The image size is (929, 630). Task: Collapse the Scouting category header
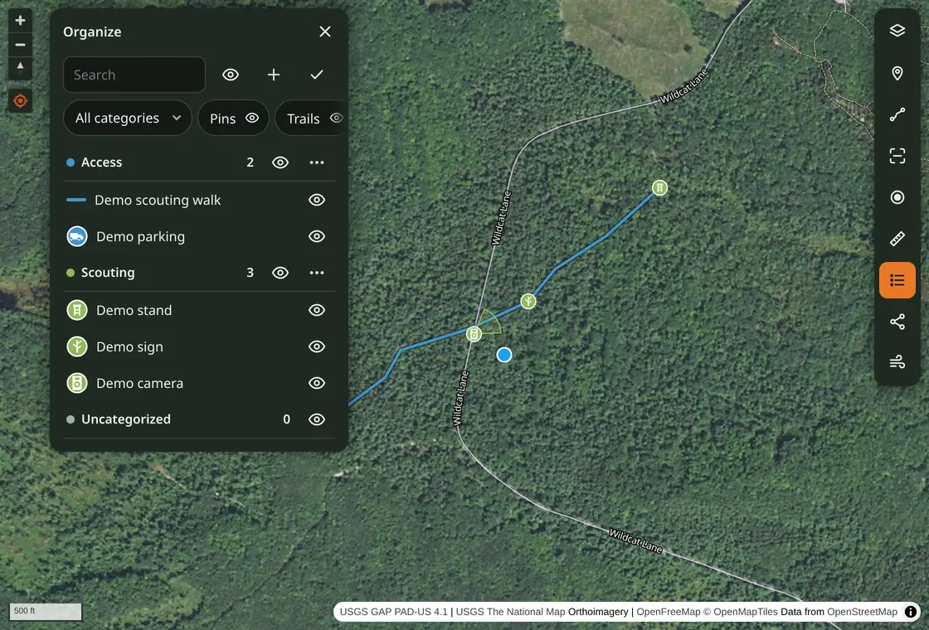pos(108,273)
